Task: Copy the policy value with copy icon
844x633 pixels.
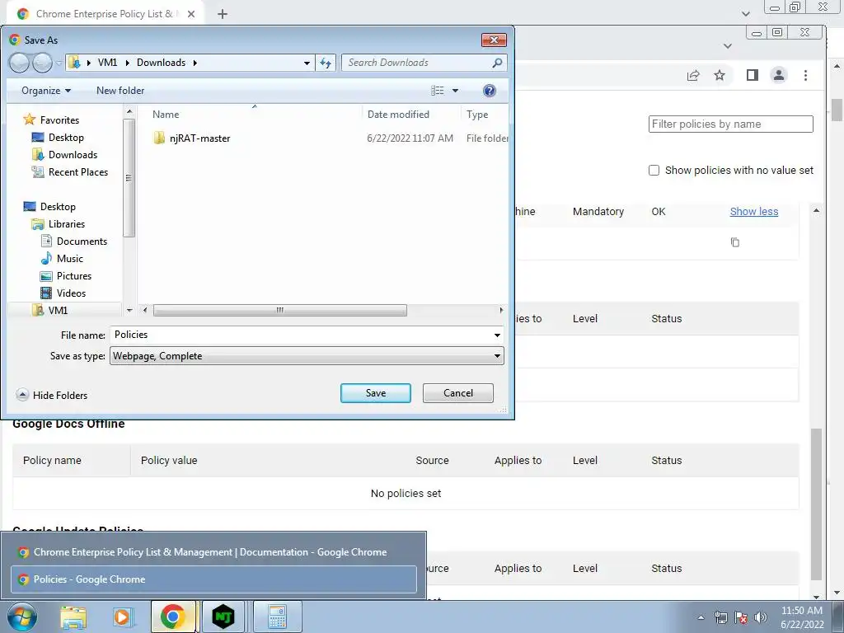Action: point(734,242)
